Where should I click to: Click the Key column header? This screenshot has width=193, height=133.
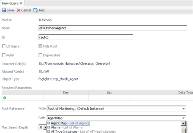coord(66,92)
